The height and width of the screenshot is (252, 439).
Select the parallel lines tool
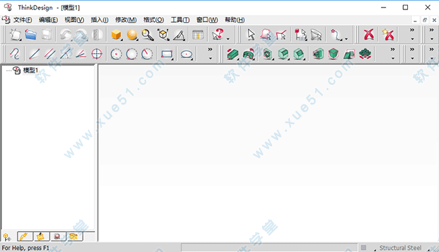tap(50, 54)
